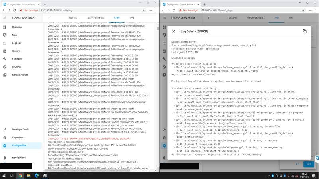Switch to Info tab in left window

(132, 18)
